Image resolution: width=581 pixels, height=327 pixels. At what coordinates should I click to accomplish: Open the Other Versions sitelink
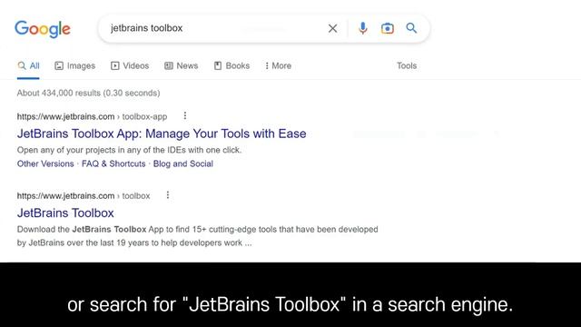pos(45,163)
